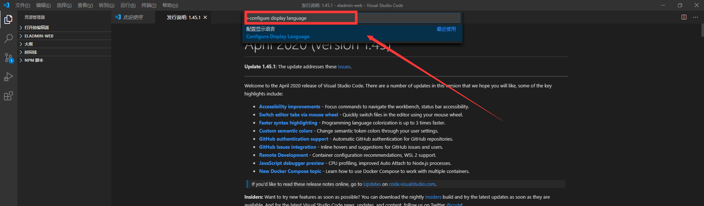The width and height of the screenshot is (704, 206).
Task: Open the Run and Debug view
Action: pos(8,77)
